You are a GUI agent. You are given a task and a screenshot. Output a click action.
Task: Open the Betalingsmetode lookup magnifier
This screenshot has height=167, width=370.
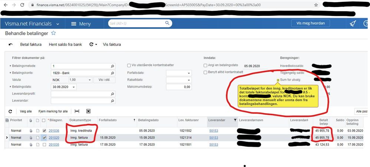pyautogui.click(x=112, y=66)
